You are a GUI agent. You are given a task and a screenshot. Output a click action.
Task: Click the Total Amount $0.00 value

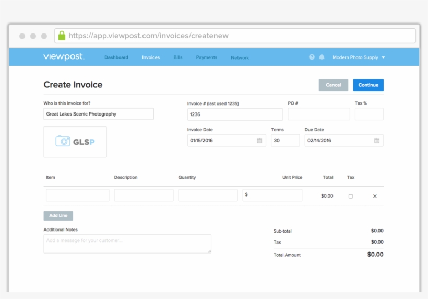[375, 255]
